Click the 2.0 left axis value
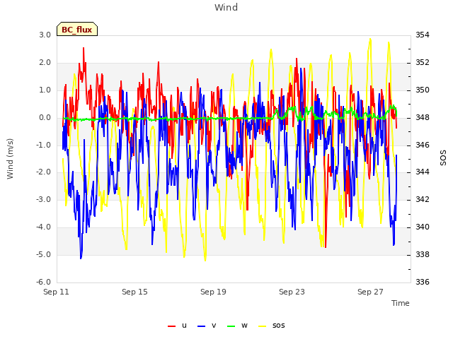The width and height of the screenshot is (453, 339). [x=45, y=62]
